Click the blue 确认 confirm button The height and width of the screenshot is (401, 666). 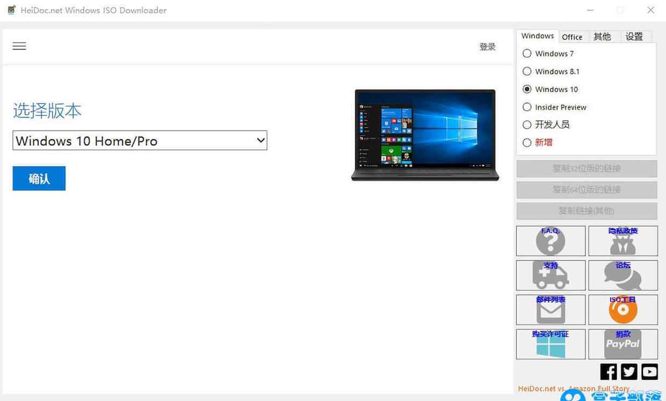click(x=39, y=179)
